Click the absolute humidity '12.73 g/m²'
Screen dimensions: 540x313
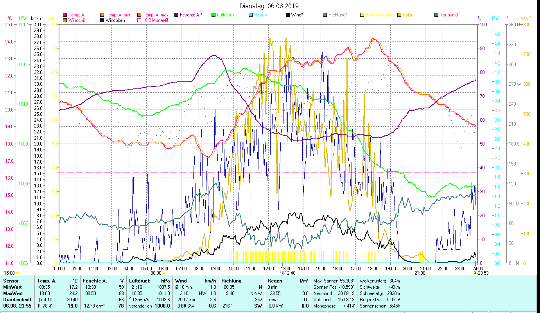[x=95, y=306]
